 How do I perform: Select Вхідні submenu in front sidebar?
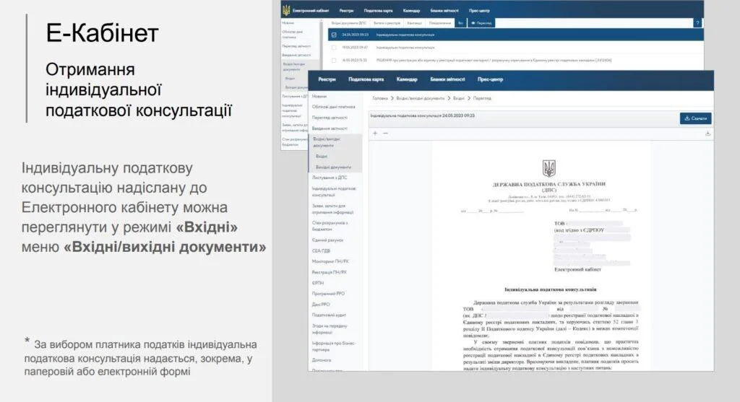point(322,156)
